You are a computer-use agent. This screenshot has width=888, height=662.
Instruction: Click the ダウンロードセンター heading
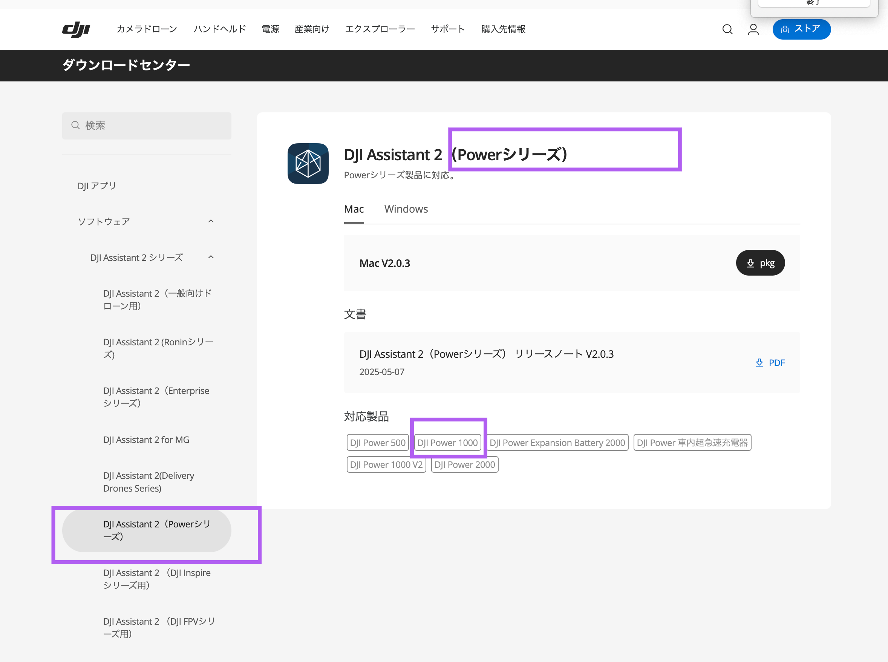point(126,65)
